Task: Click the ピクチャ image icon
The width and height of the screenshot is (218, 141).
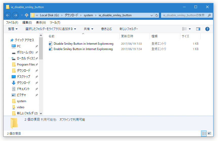Action: (14, 95)
